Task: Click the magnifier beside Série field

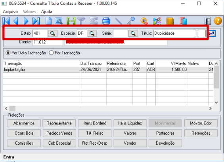Action: (x=133, y=34)
